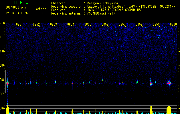Click the 0653 time marker

tap(54, 25)
